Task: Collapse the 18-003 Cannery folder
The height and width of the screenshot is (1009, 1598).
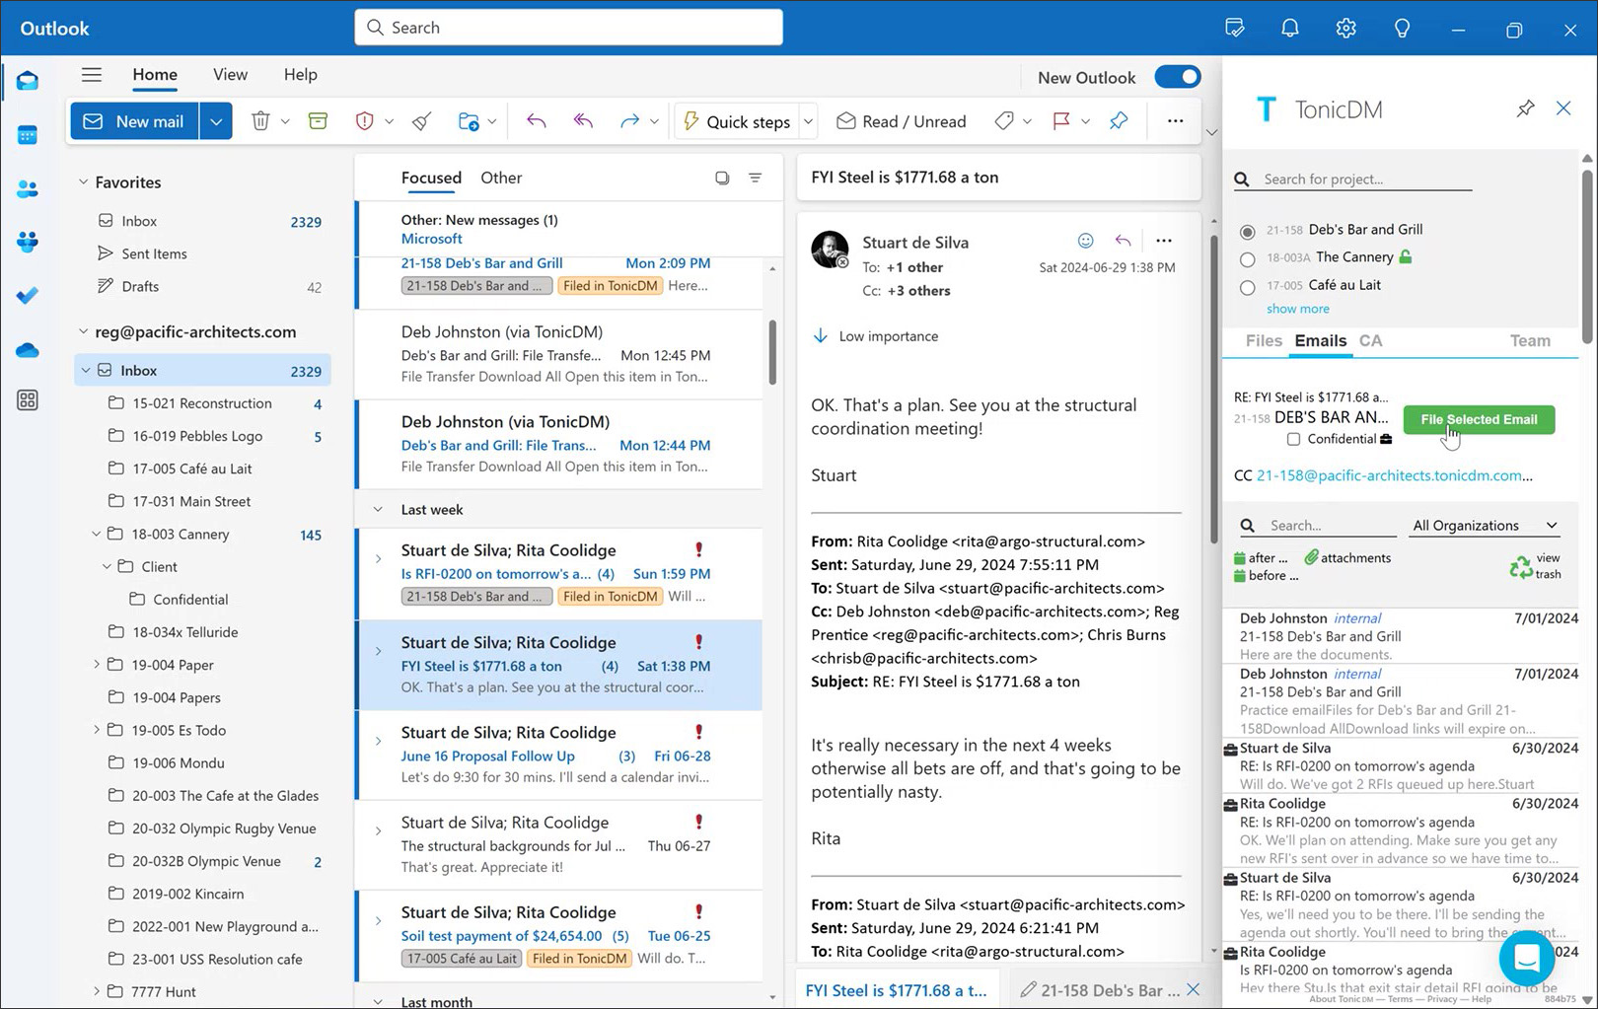Action: tap(96, 534)
